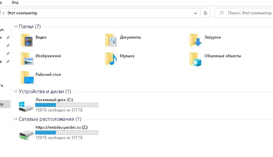Click the arrow before Этот компьютер breadcrumb

[x=4, y=13]
